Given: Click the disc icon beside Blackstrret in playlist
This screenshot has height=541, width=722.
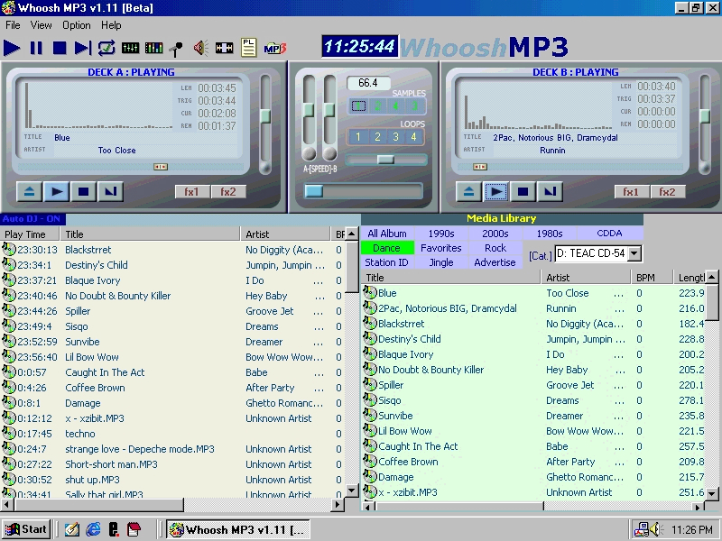Looking at the screenshot, I should [9, 250].
